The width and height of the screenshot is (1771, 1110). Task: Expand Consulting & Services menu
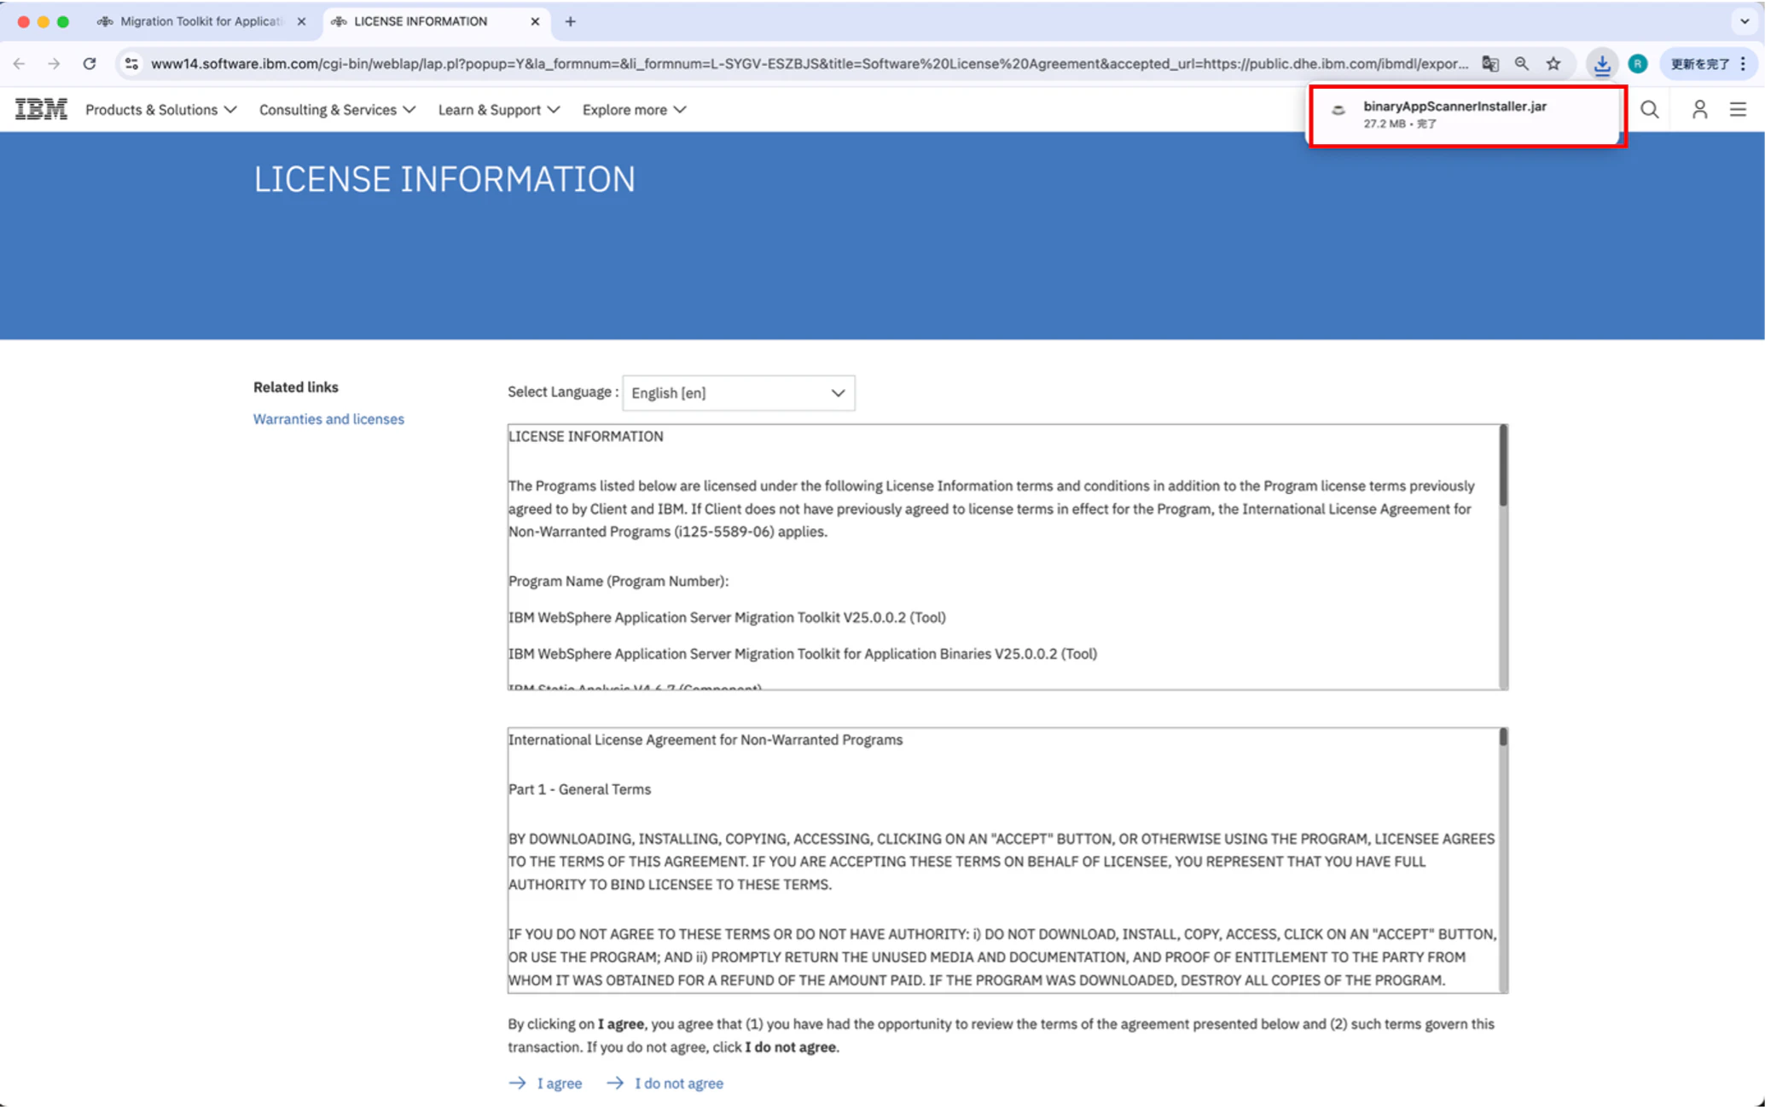pyautogui.click(x=338, y=110)
